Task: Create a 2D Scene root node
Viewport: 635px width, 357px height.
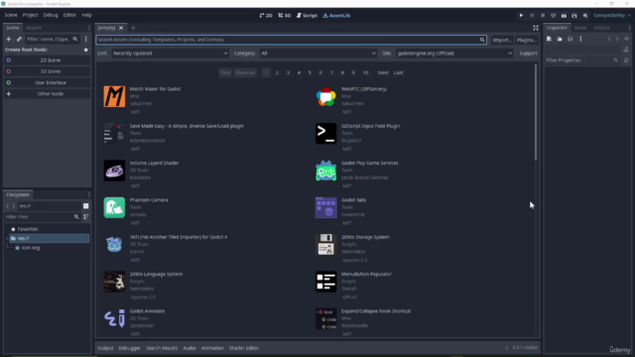Action: pos(47,60)
